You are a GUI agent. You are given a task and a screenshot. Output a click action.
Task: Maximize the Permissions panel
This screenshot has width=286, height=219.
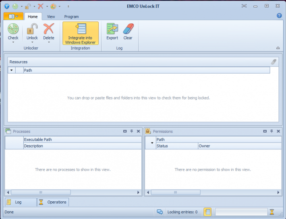coord(265,131)
